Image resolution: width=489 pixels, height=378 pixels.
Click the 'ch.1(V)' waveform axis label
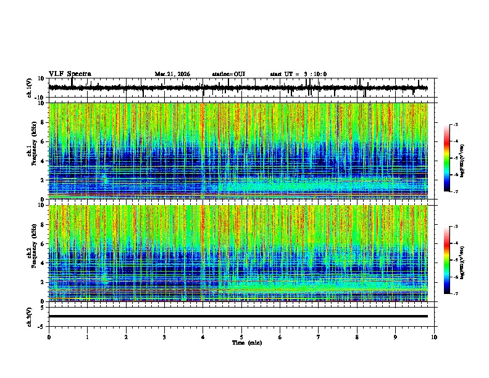(x=30, y=88)
